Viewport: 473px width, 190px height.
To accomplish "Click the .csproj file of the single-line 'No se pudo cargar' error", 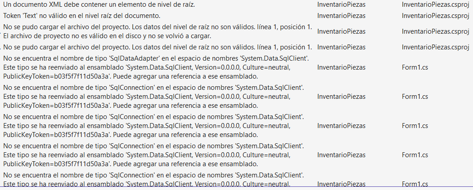I will [x=435, y=47].
